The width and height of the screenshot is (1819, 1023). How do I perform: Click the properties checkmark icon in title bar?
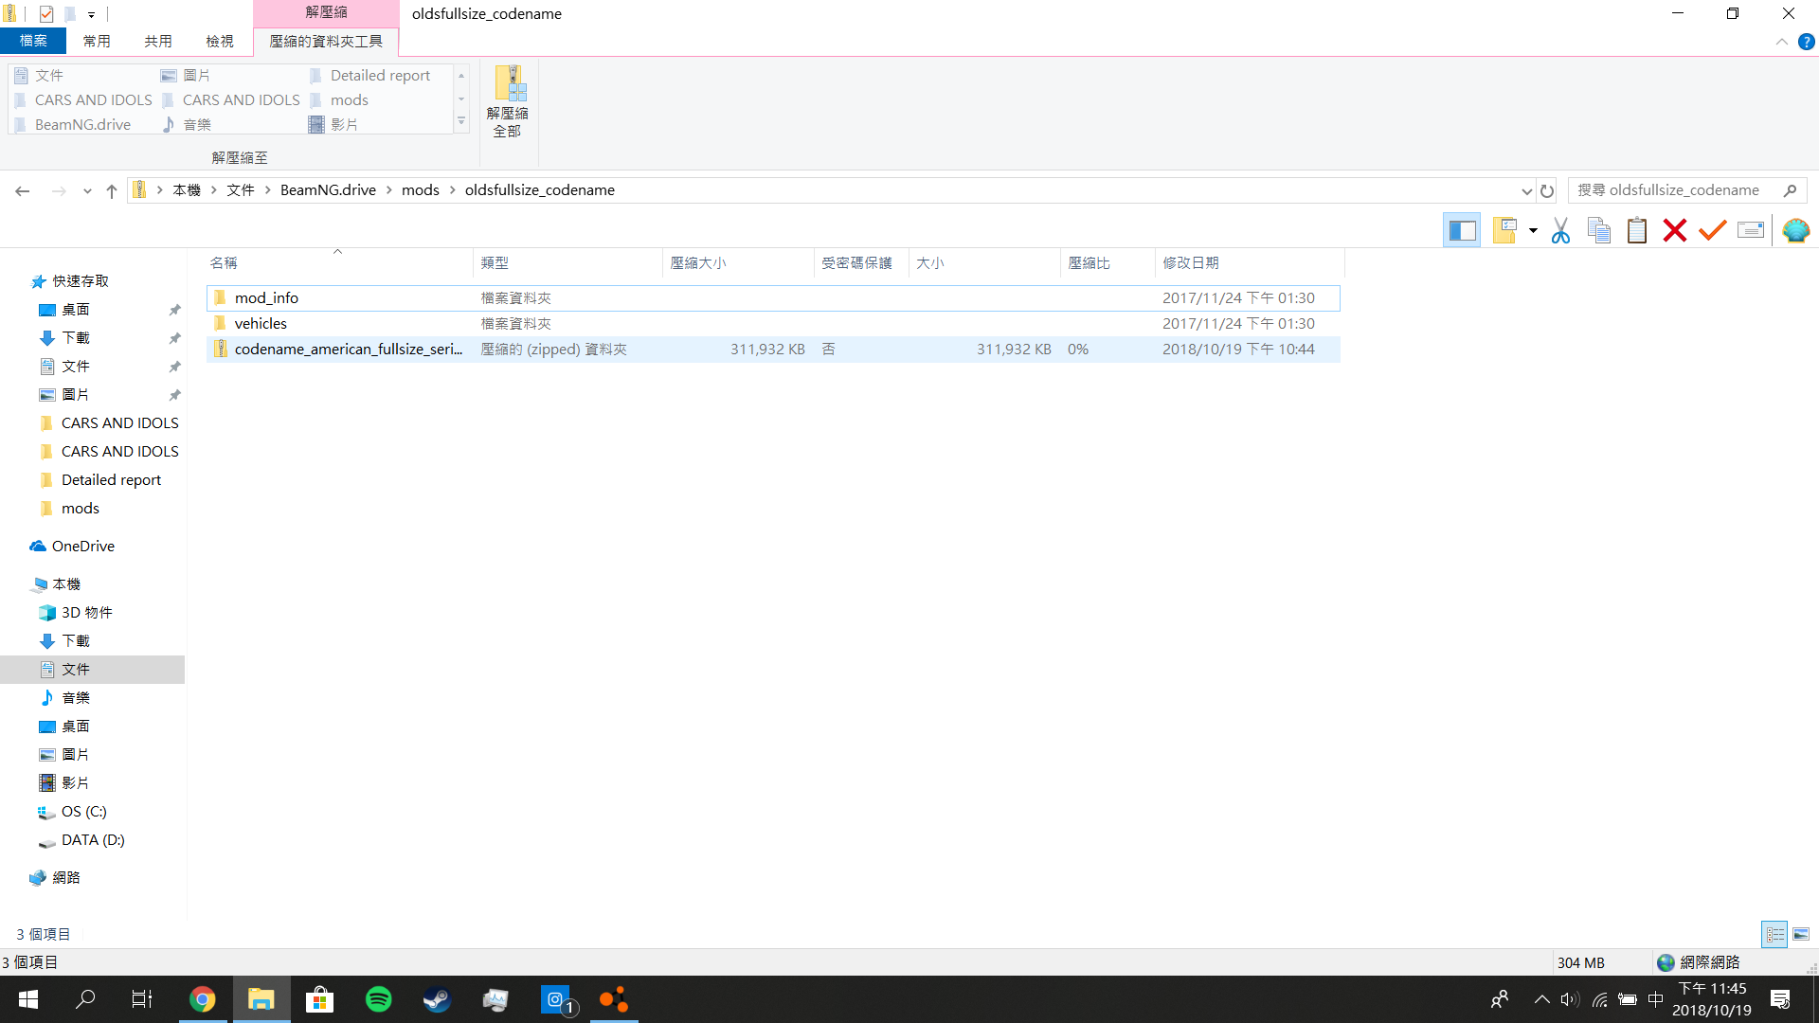[45, 14]
